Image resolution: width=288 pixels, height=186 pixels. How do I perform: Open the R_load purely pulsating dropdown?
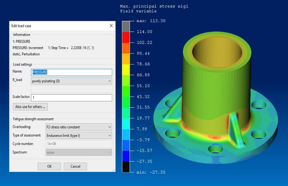71,81
